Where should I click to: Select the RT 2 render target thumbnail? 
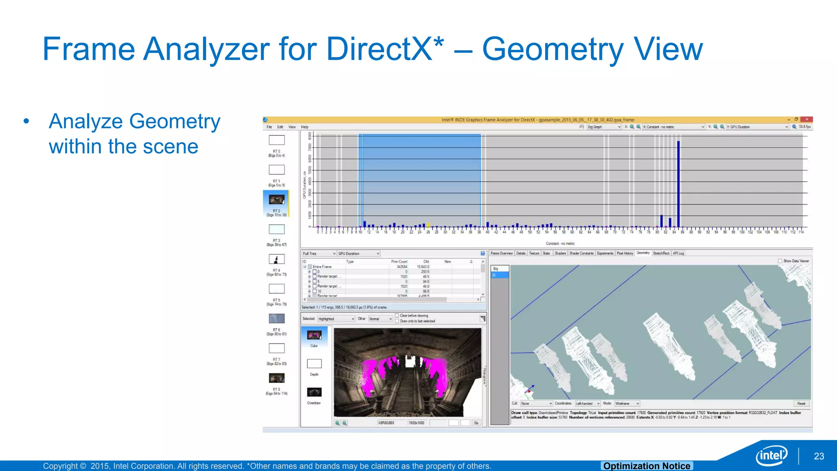point(277,200)
